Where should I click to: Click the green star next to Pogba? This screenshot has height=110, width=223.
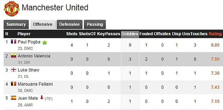pos(45,42)
